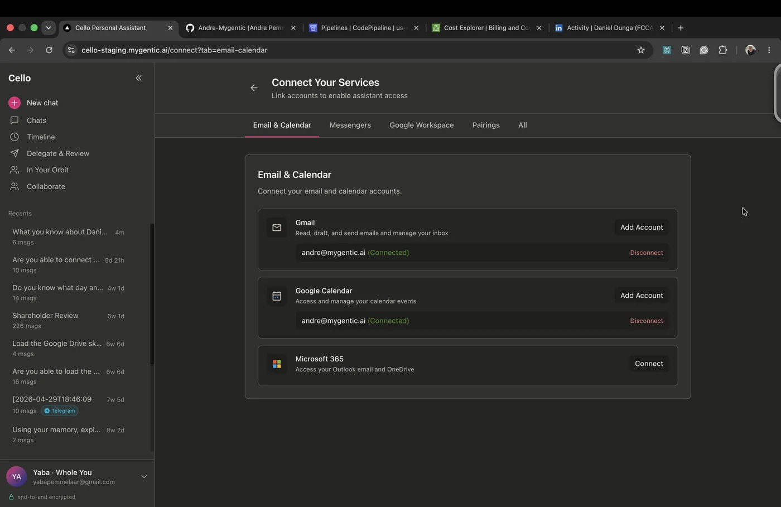
Task: Open Chats from the sidebar
Action: click(36, 120)
